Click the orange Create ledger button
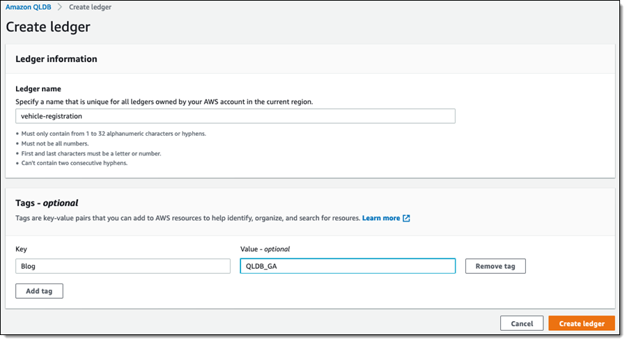The width and height of the screenshot is (627, 342). [581, 323]
